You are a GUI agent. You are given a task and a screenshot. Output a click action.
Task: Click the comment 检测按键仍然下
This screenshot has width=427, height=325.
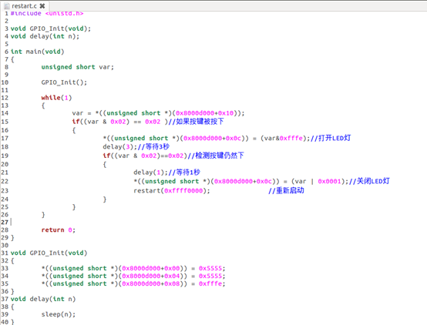[x=216, y=156]
